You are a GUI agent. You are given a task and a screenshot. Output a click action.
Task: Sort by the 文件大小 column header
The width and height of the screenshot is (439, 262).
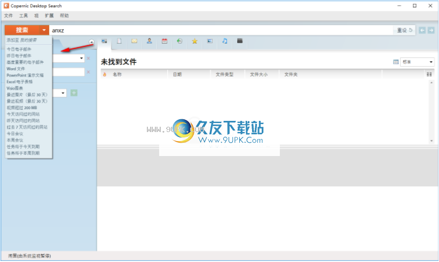258,75
